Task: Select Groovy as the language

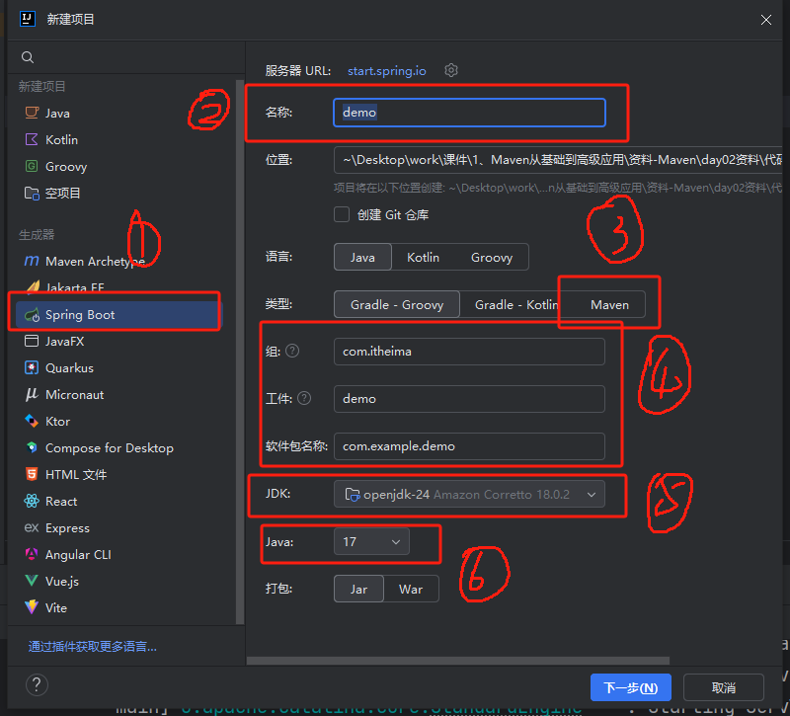Action: (x=492, y=258)
